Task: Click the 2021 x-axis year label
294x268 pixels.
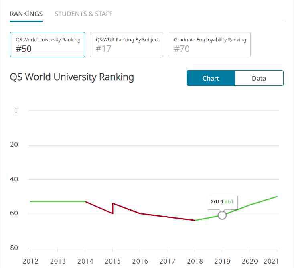Action: point(271,261)
